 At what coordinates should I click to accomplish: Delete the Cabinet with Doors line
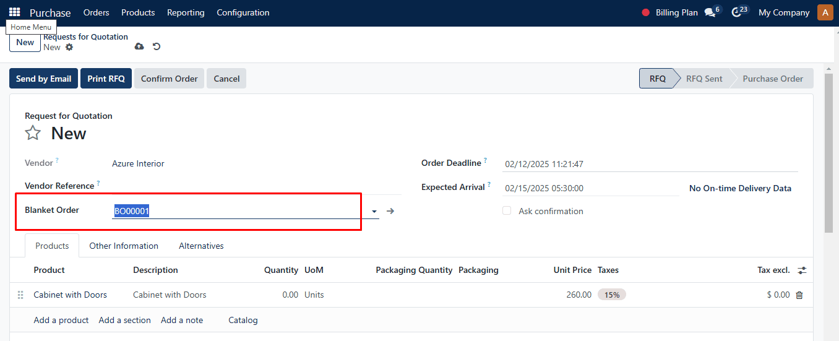click(799, 295)
